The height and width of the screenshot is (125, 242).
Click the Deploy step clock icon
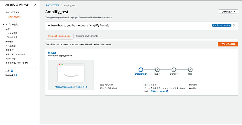[174, 70]
